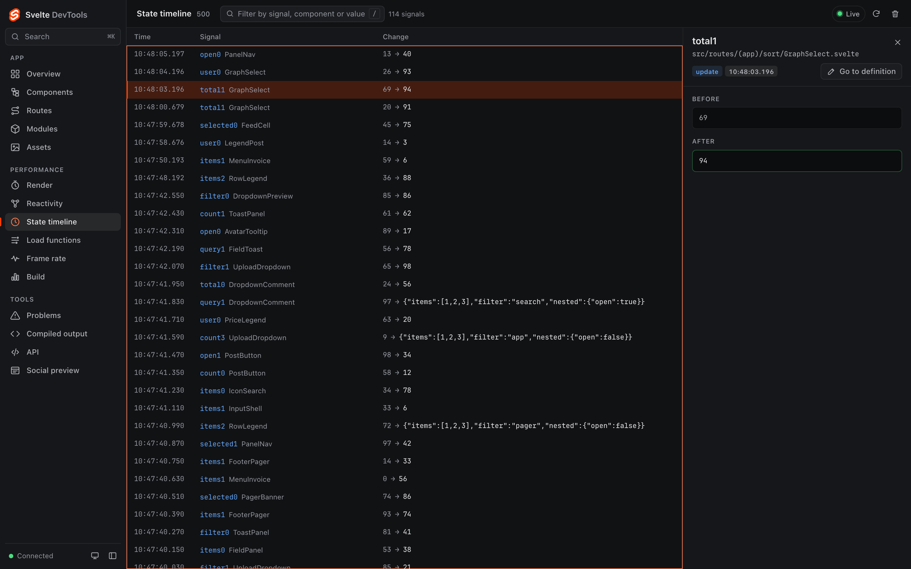Click the monitor icon beside Connected
Screen dimensions: 911x569
click(95, 556)
